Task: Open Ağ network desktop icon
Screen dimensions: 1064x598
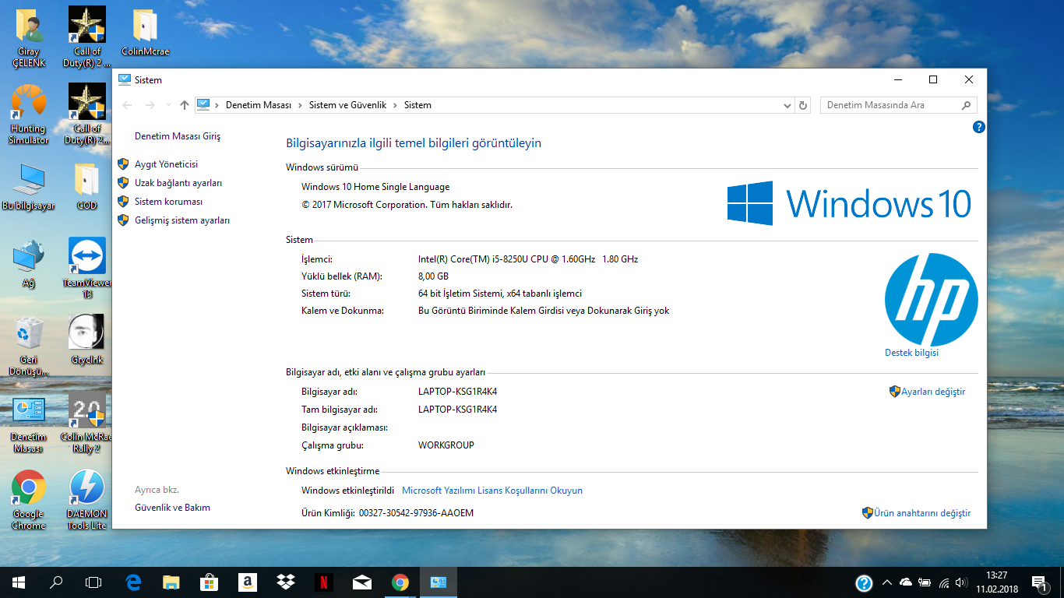Action: (29, 265)
